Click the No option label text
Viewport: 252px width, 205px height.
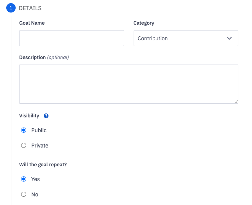click(x=35, y=194)
